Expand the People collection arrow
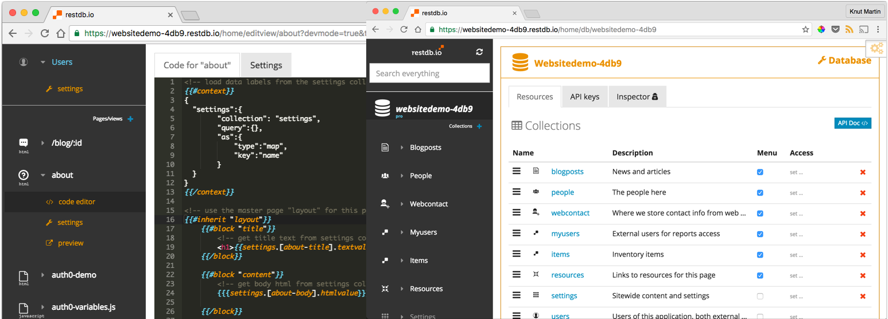The height and width of the screenshot is (319, 888). click(x=401, y=176)
